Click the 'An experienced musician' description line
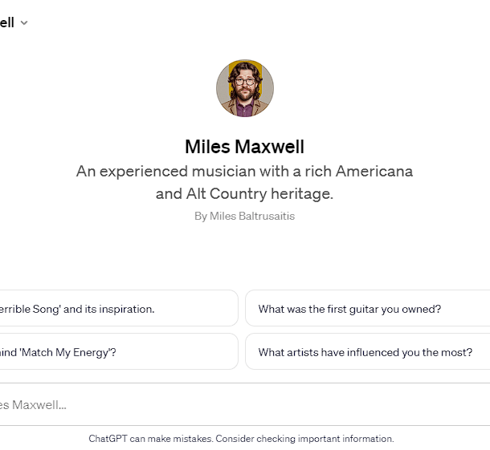This screenshot has width=490, height=450. coord(244,172)
